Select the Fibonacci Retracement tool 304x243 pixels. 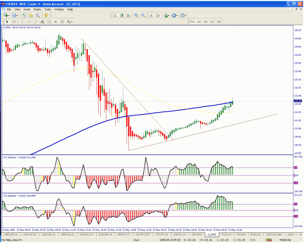click(x=49, y=22)
